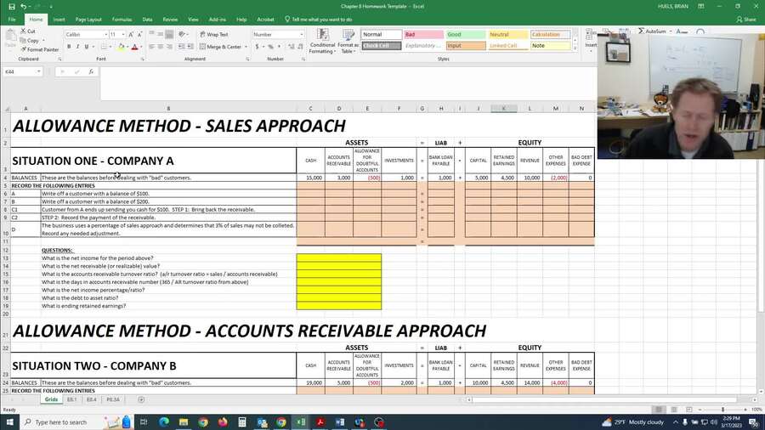Open Conditional Formatting menu
This screenshot has height=430, width=765.
[x=322, y=42]
